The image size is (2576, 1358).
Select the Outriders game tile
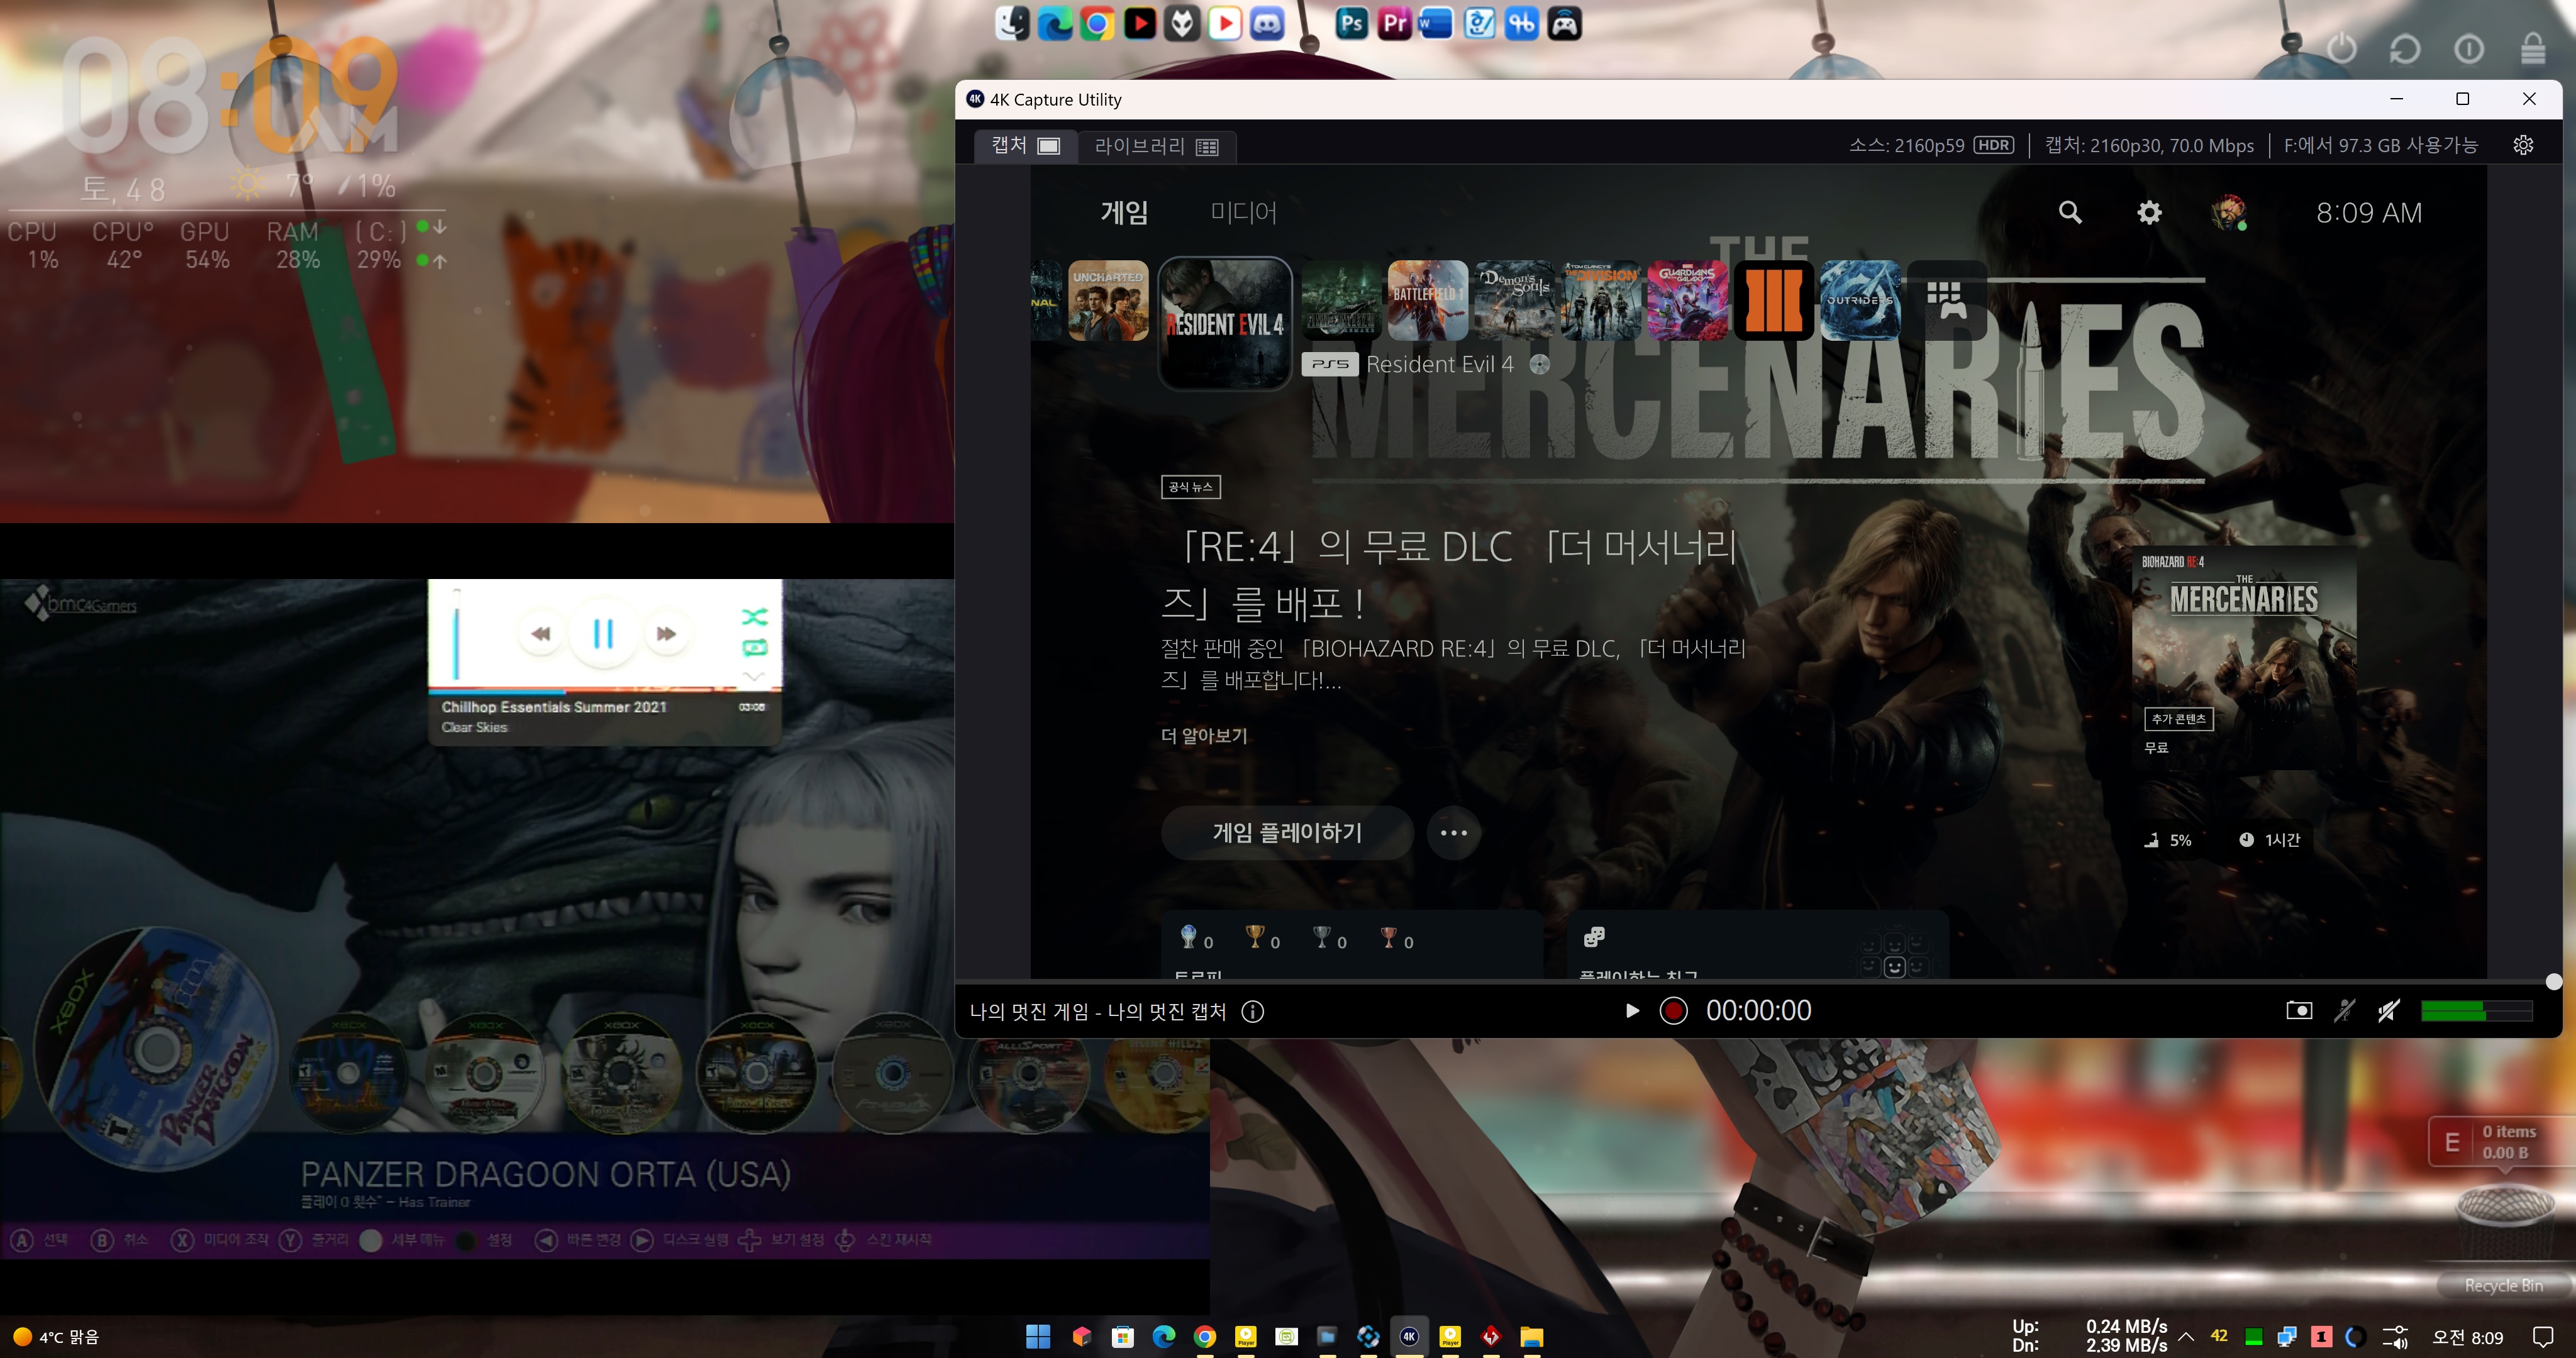(x=1860, y=301)
